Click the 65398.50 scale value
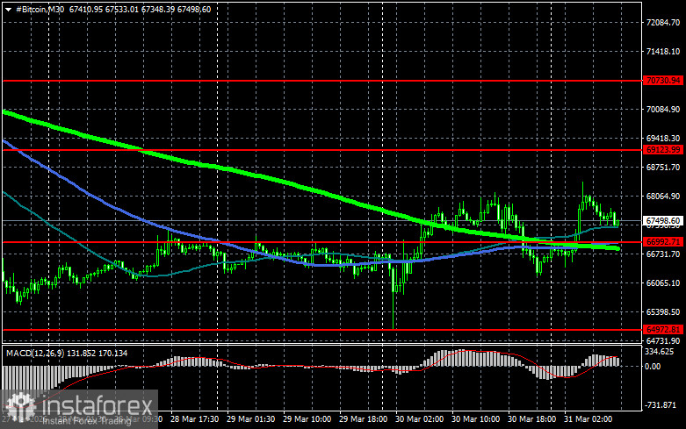686x429 pixels. 663,312
